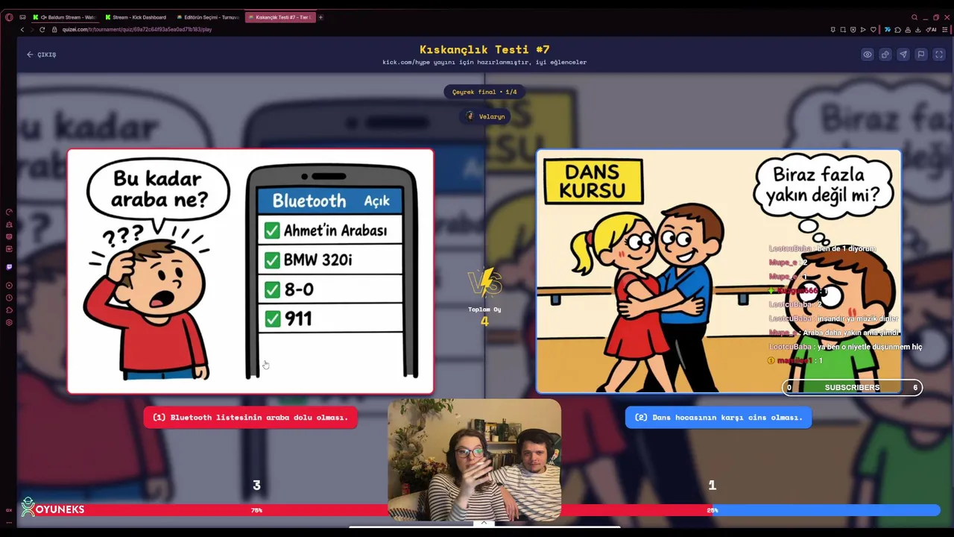
Task: Click the OYUNEKS logo overlay
Action: point(52,509)
